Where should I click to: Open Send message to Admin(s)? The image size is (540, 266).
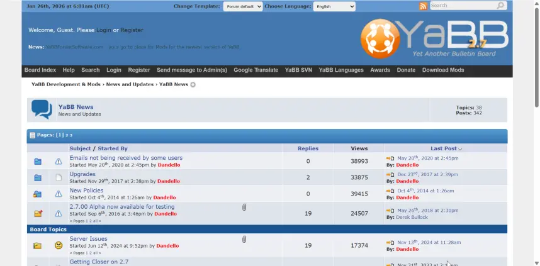click(x=192, y=70)
